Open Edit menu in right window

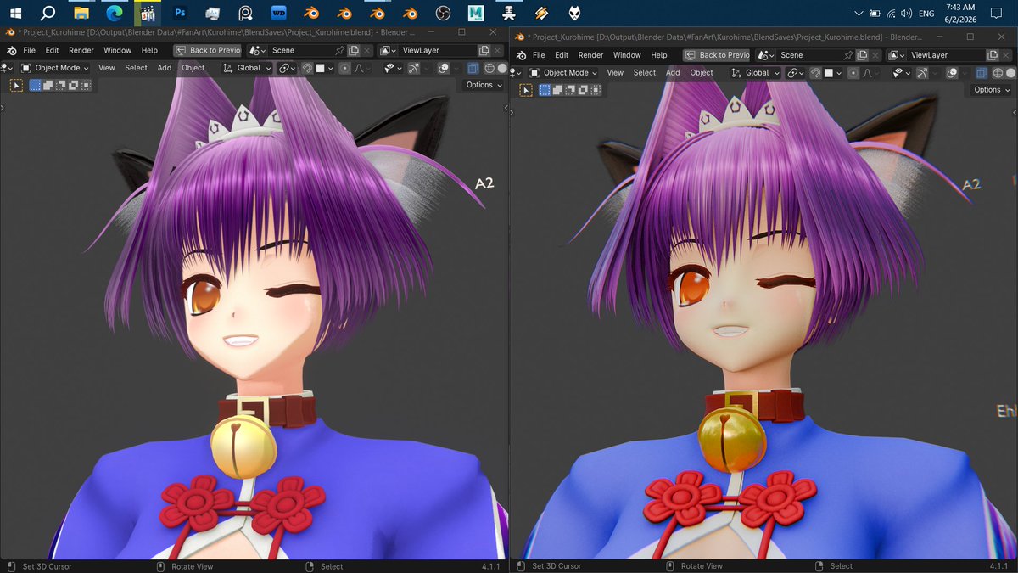click(562, 55)
